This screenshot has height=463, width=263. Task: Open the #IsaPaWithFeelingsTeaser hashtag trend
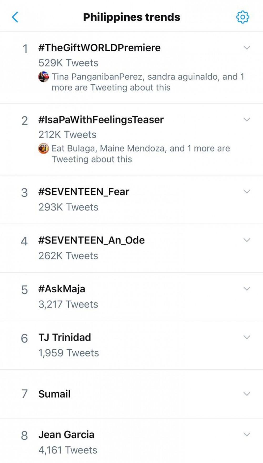[x=101, y=120]
